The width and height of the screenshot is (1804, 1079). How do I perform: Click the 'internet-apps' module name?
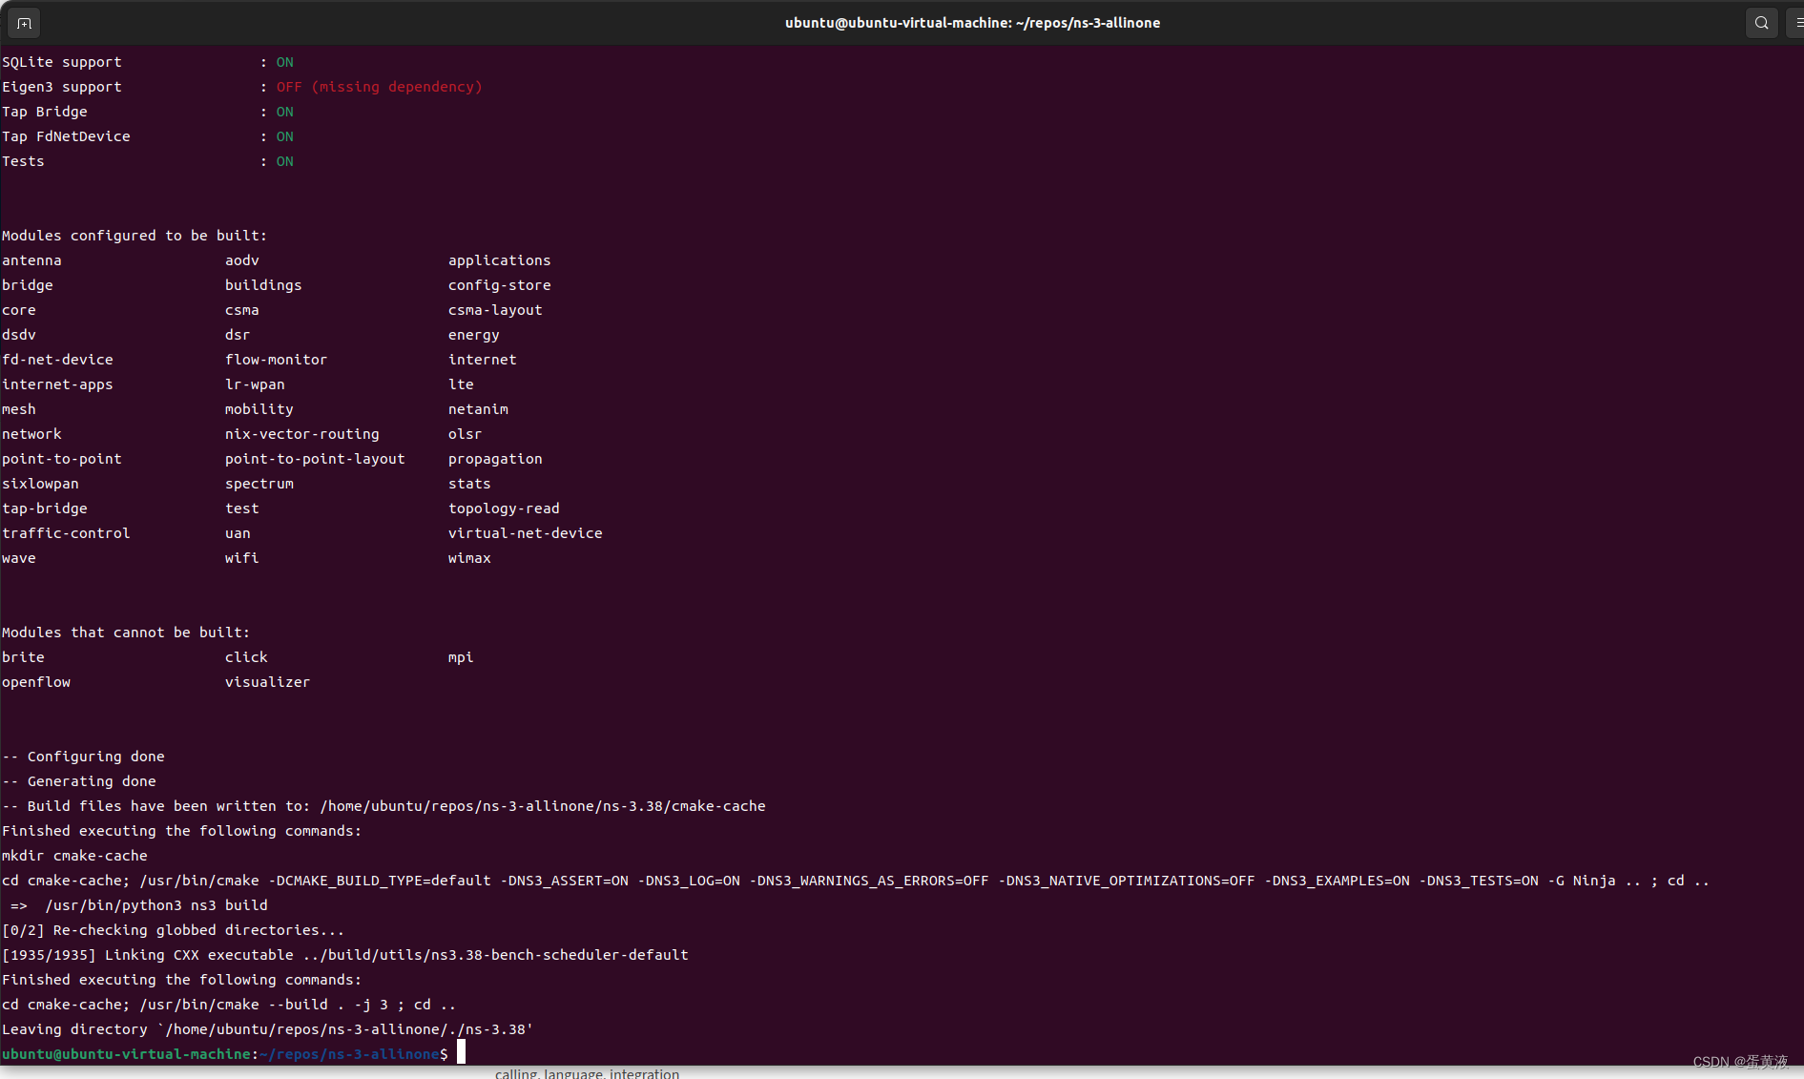coord(57,384)
